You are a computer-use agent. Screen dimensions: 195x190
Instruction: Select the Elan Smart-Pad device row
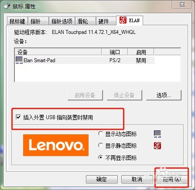(85, 60)
